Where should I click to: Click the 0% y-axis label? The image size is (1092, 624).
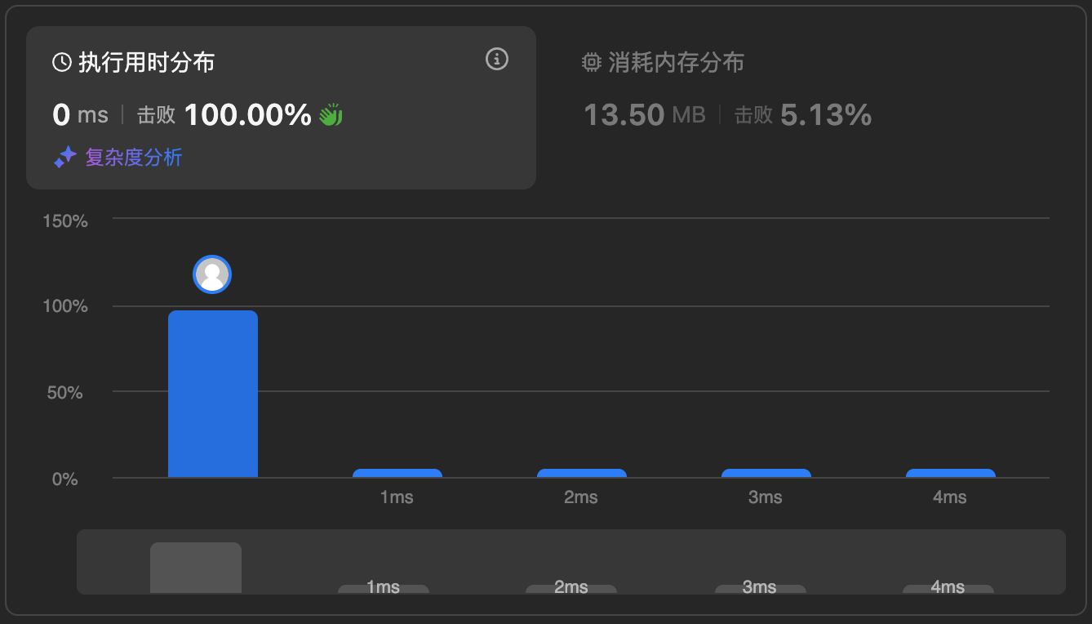65,479
